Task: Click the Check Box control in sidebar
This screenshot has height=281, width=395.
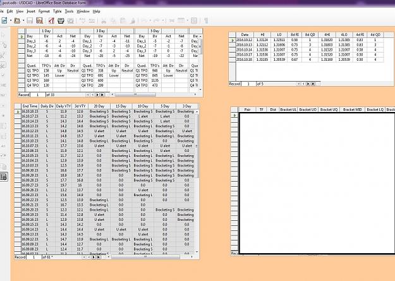Action: coord(4,75)
